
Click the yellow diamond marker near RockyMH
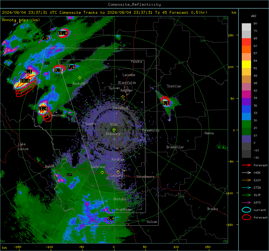pyautogui.click(x=80, y=78)
